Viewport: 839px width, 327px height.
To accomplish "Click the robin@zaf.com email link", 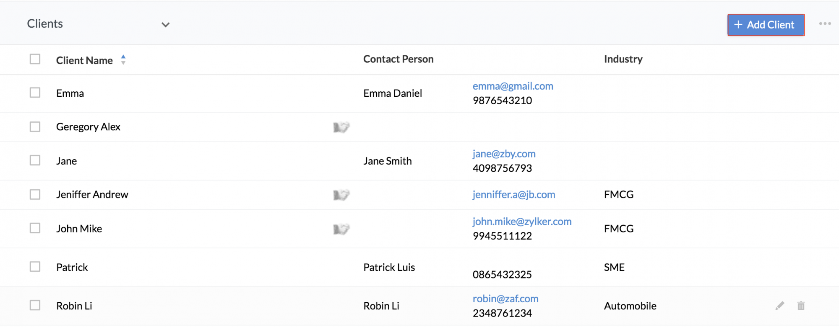I will [x=505, y=299].
